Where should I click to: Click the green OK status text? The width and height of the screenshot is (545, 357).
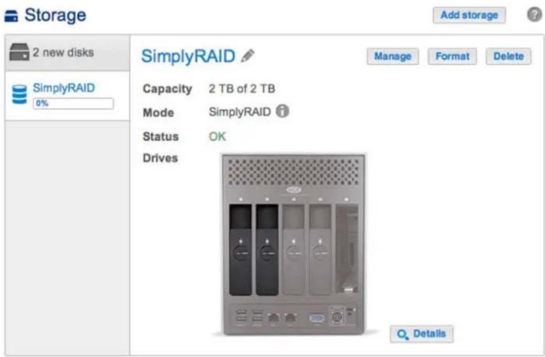tap(217, 136)
